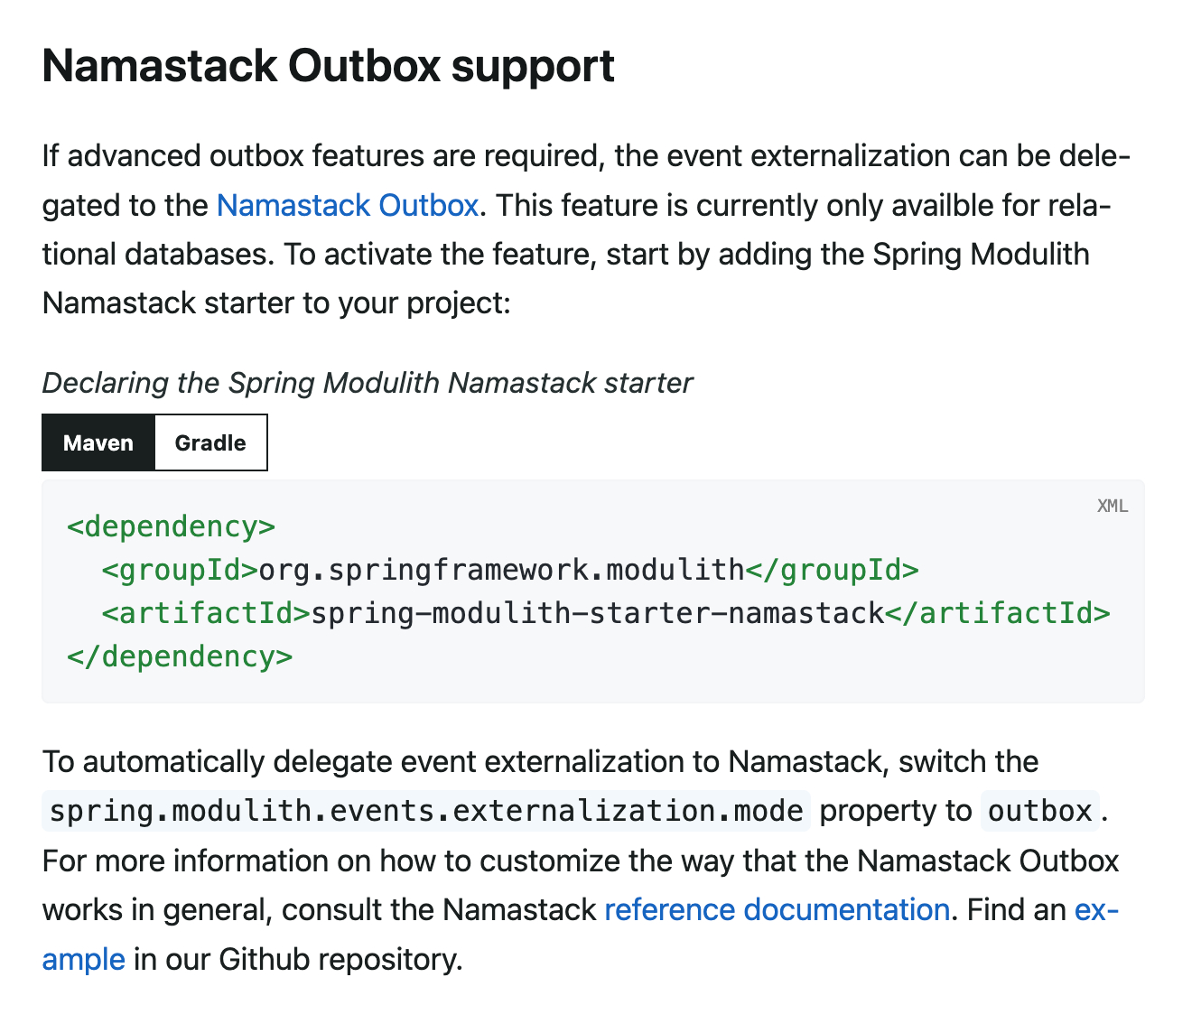Open the Namastack Outbox link
Image resolution: width=1201 pixels, height=1033 pixels.
tap(348, 206)
